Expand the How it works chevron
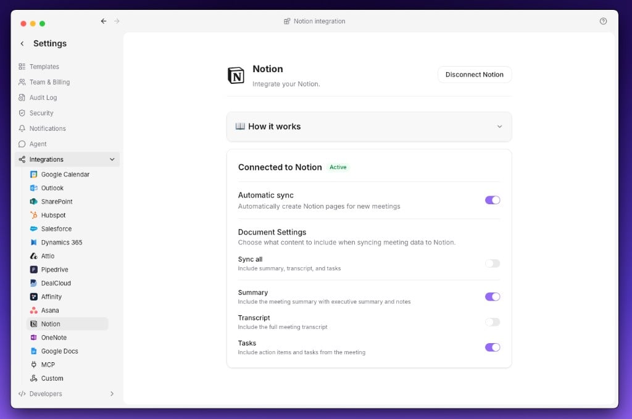The height and width of the screenshot is (419, 632). (x=499, y=127)
